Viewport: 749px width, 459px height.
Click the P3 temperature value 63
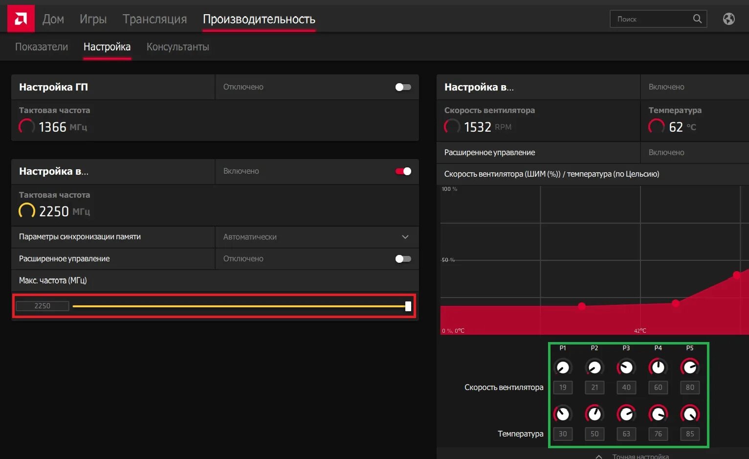pos(626,434)
